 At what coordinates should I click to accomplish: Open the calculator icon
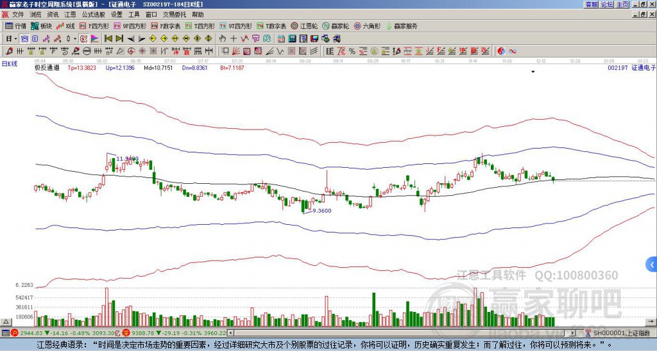(x=292, y=39)
